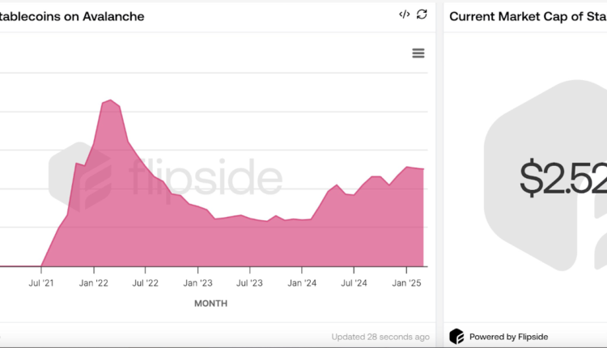This screenshot has width=607, height=348.
Task: Click the embed code icon
Action: 405,15
